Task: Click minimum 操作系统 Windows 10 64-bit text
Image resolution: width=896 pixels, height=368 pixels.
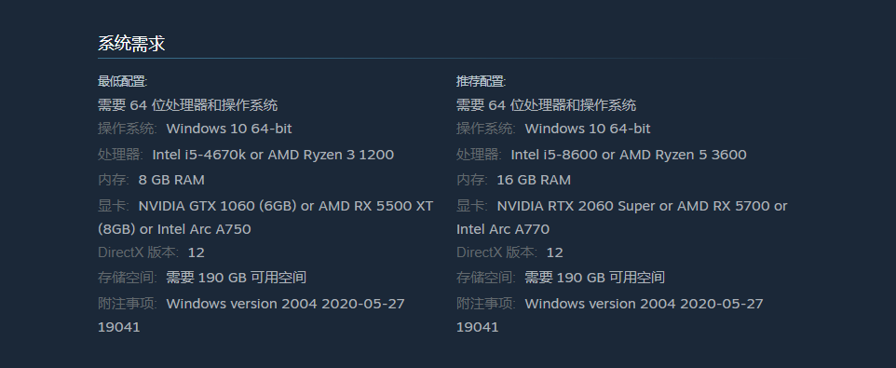Action: pyautogui.click(x=195, y=129)
